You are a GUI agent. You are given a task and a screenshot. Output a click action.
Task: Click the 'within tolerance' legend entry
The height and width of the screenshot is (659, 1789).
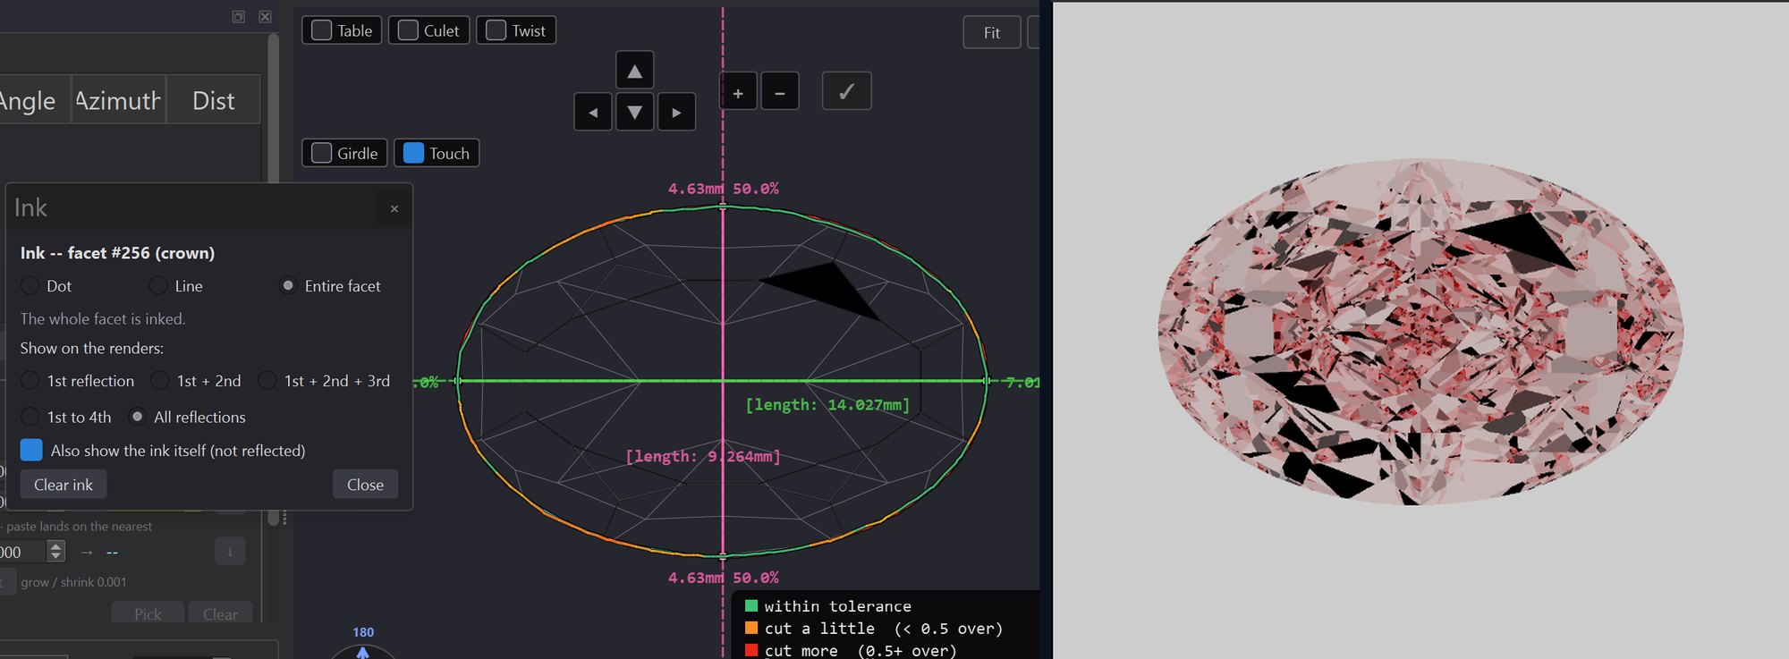828,606
